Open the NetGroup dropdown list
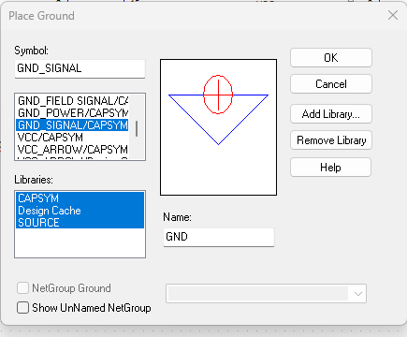Screen dimensions: 407x337 pos(358,294)
